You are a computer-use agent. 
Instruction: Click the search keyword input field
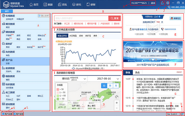tap(81, 18)
